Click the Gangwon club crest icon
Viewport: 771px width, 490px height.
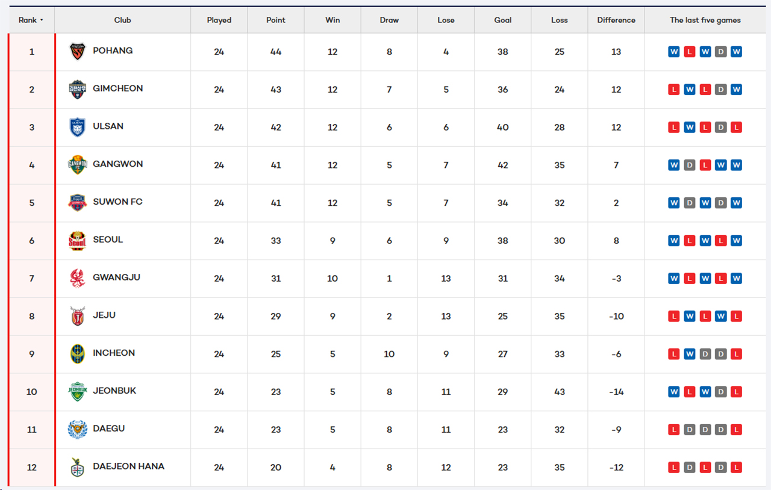pyautogui.click(x=78, y=165)
